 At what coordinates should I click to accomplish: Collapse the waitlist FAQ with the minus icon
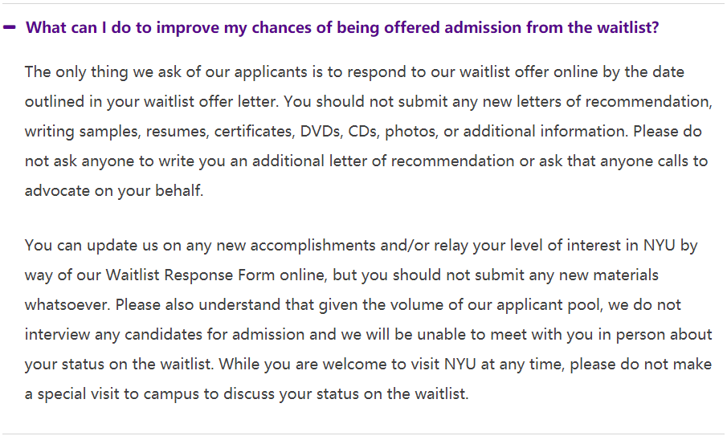pyautogui.click(x=10, y=27)
